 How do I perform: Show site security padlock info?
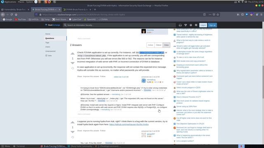pos(40,15)
